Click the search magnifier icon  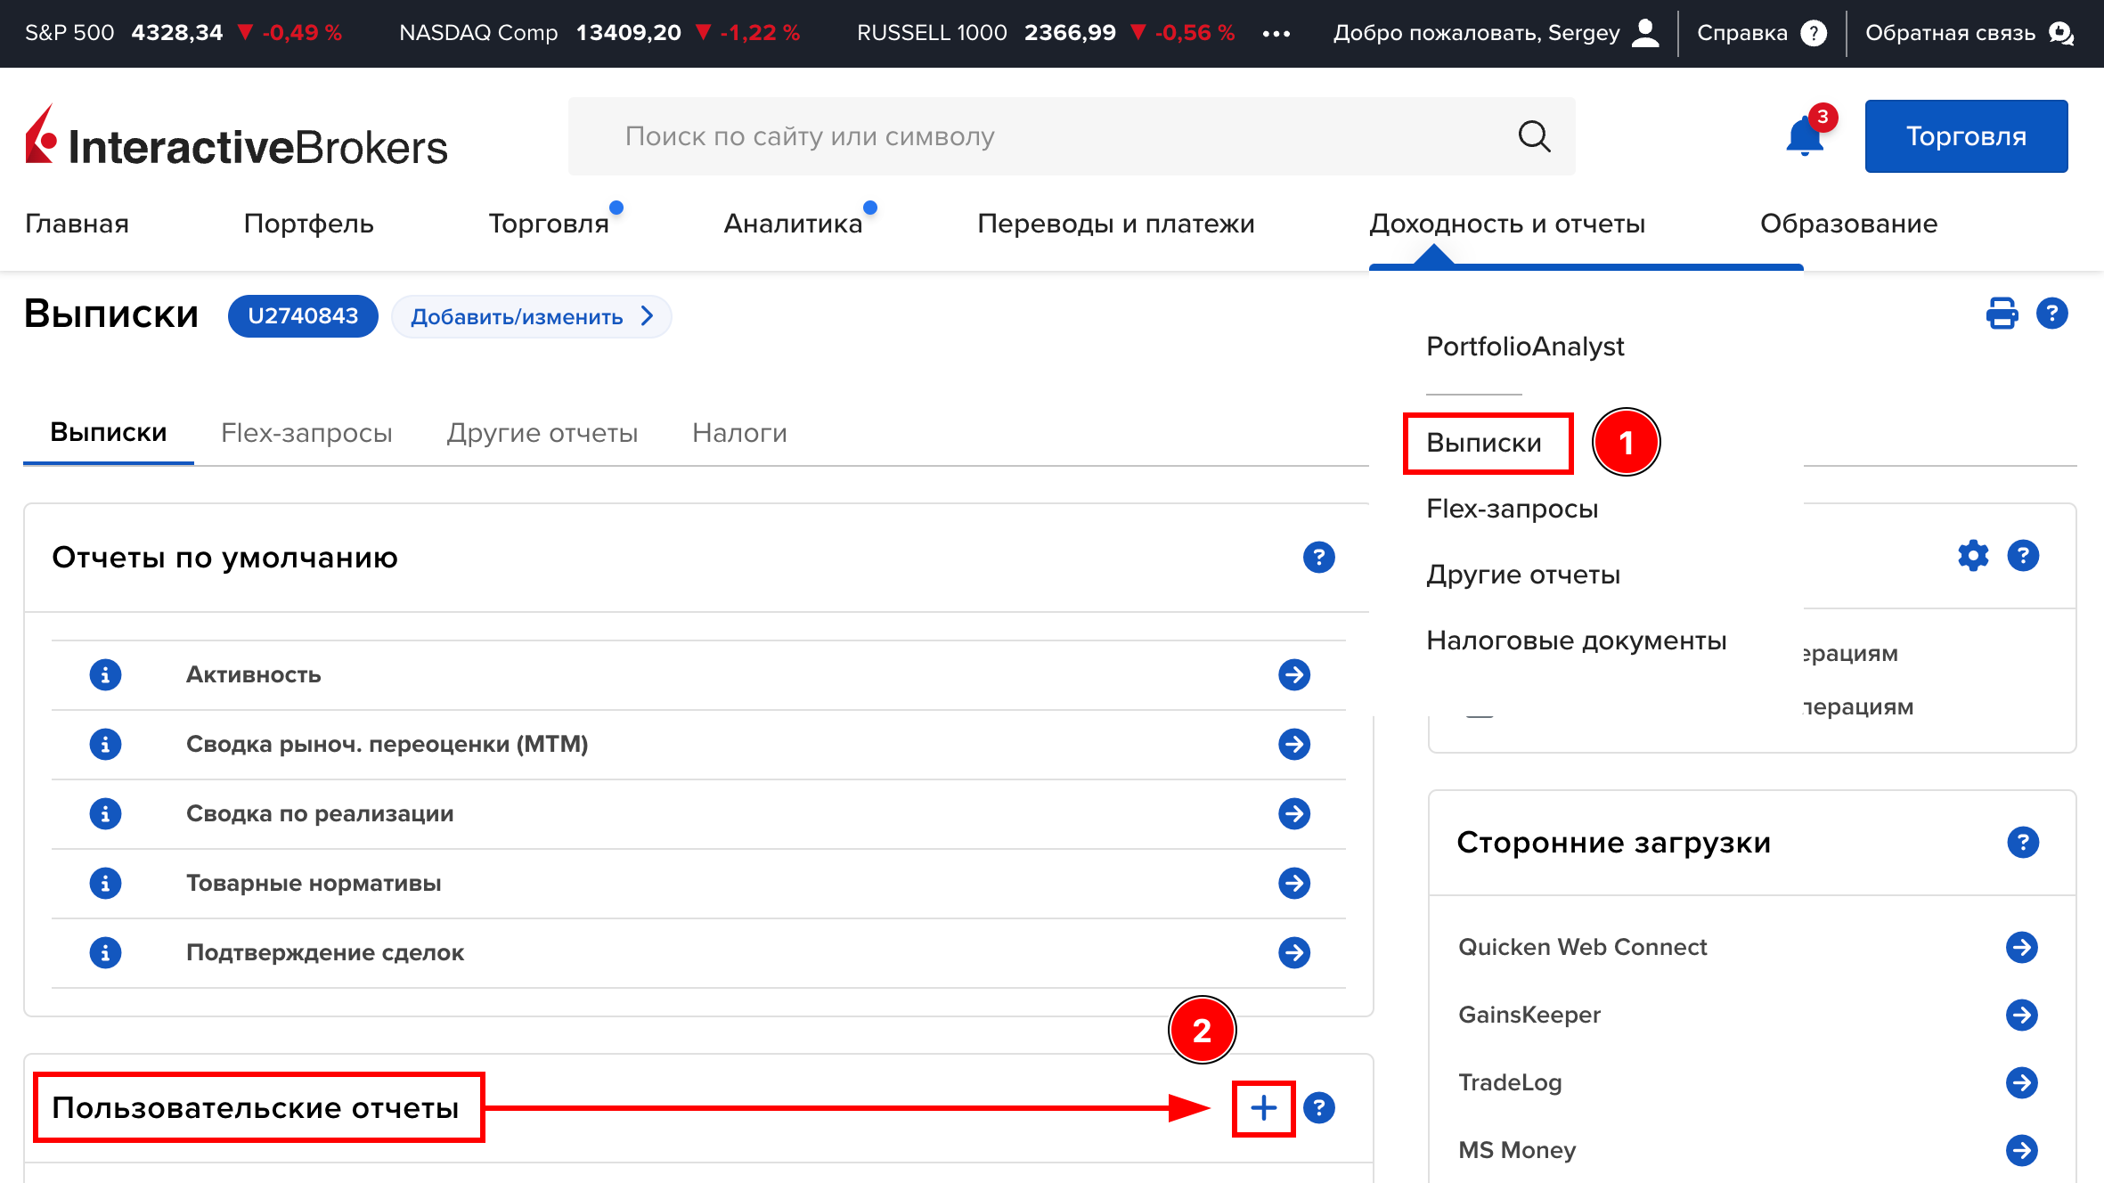(1534, 136)
